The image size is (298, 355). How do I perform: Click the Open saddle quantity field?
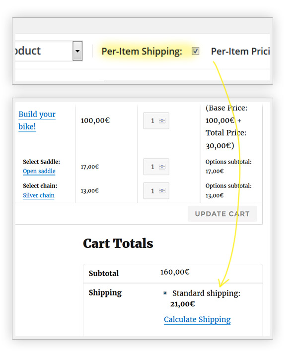152,167
